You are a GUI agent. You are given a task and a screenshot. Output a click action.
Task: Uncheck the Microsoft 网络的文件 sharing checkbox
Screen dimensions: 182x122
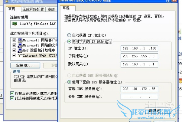pos(14,45)
